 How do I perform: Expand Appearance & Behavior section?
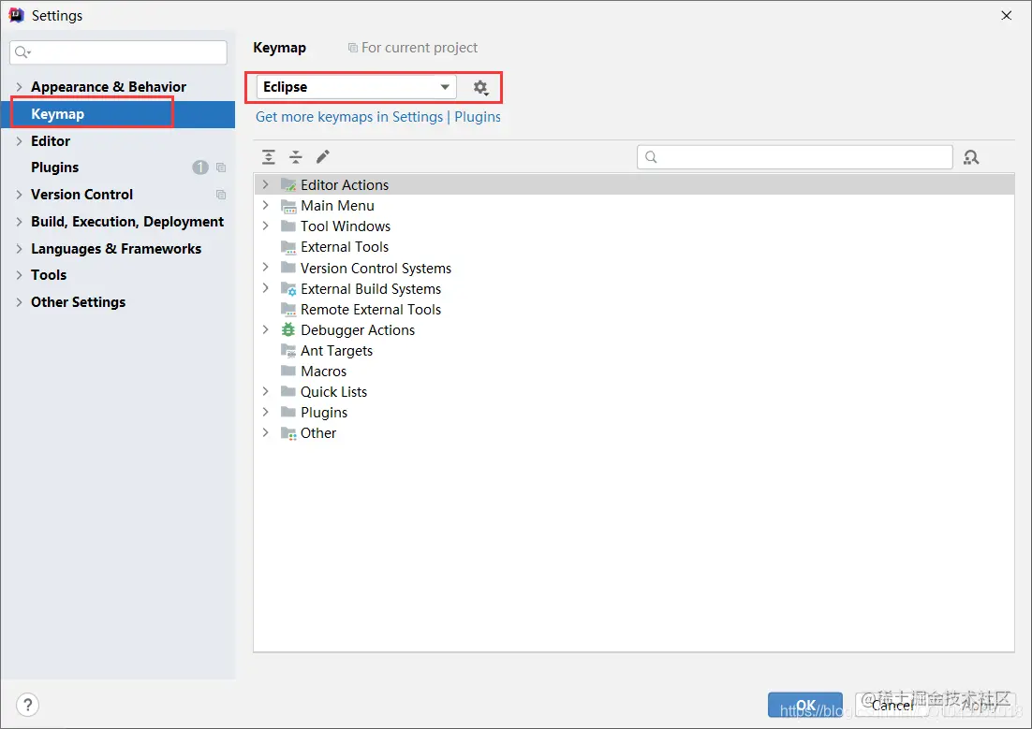[19, 87]
